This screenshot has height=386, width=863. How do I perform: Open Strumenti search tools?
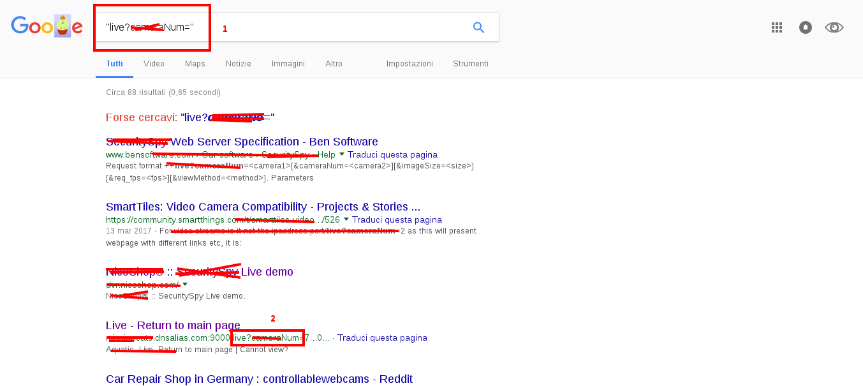[x=471, y=64]
